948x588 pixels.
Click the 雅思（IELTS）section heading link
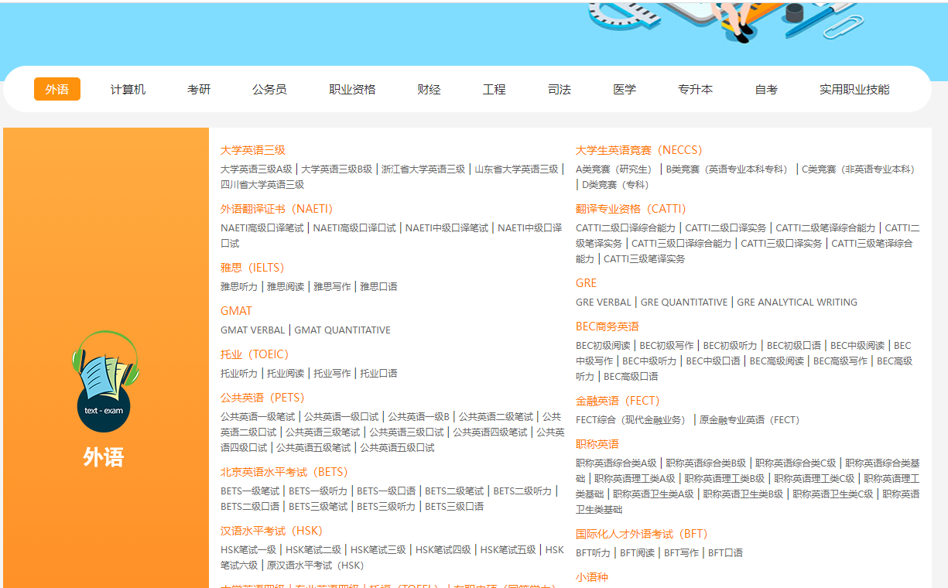click(252, 267)
